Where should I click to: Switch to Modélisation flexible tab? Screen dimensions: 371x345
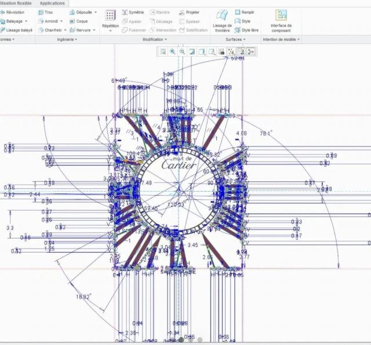tap(16, 3)
